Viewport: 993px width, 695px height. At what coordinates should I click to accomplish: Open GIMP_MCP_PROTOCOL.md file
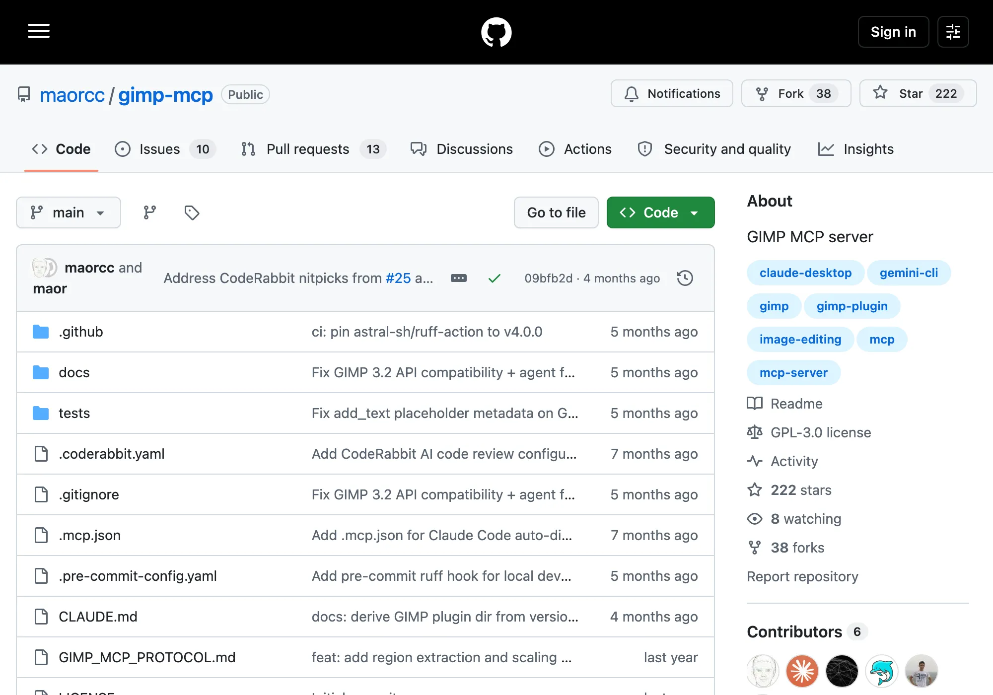click(147, 657)
